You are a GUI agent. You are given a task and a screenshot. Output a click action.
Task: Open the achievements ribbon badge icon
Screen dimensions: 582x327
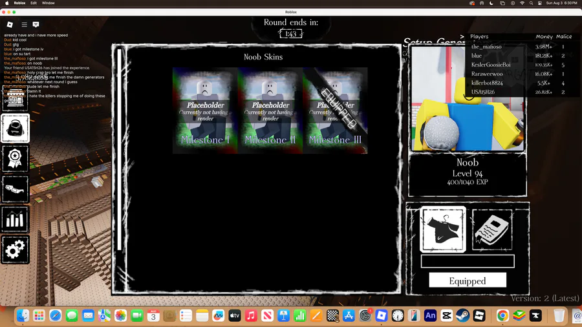[16, 159]
